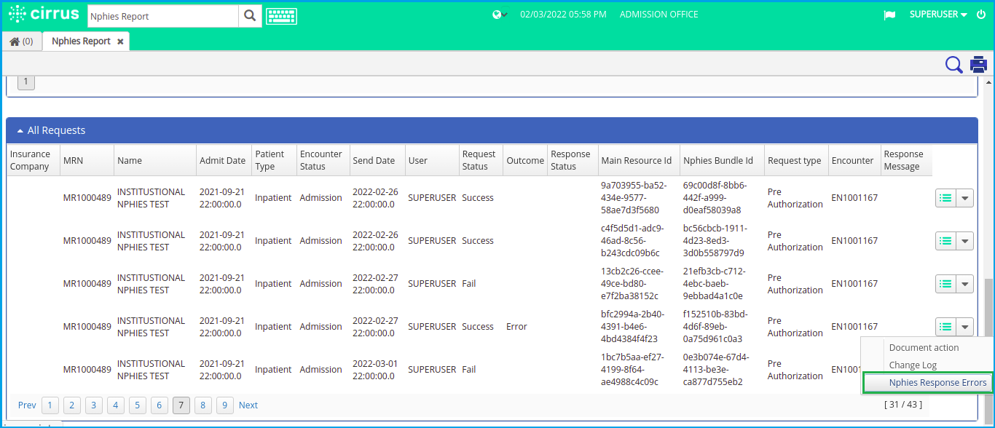This screenshot has height=428, width=995.
Task: Go to page 6 in pagination
Action: point(160,405)
